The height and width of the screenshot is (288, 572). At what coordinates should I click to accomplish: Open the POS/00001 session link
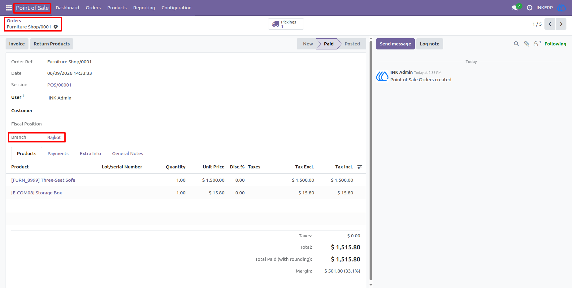(59, 85)
